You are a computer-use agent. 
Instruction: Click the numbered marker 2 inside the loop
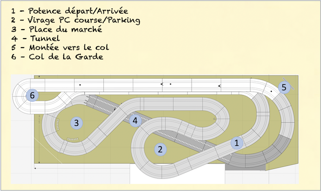click(x=160, y=149)
